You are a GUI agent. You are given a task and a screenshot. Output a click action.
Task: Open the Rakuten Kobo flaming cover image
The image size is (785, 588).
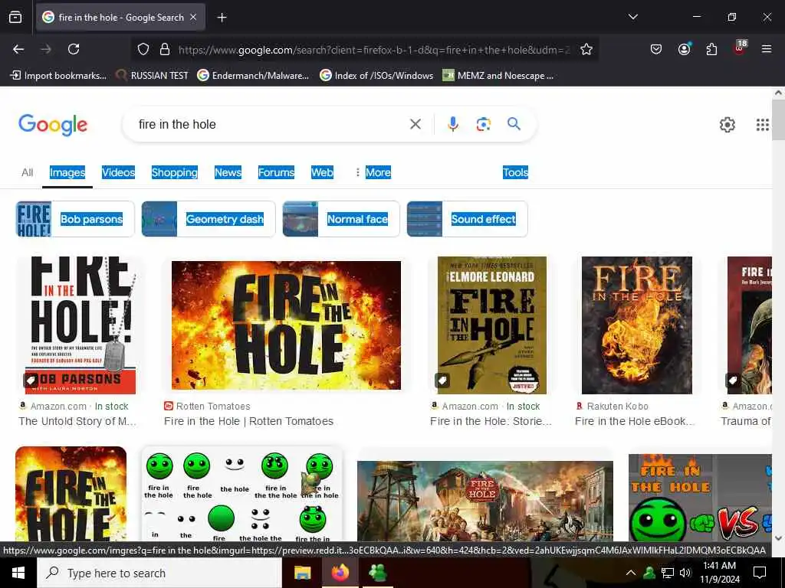(637, 325)
